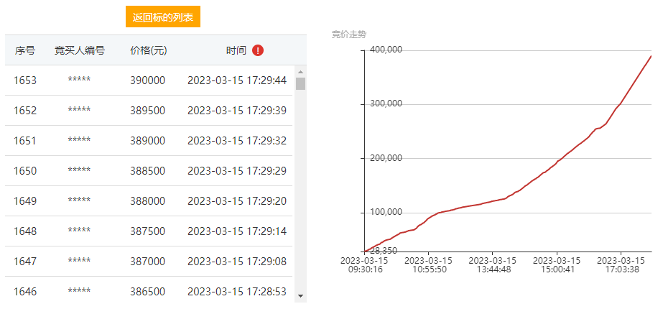Click the 返回标的列表 button

click(x=163, y=17)
